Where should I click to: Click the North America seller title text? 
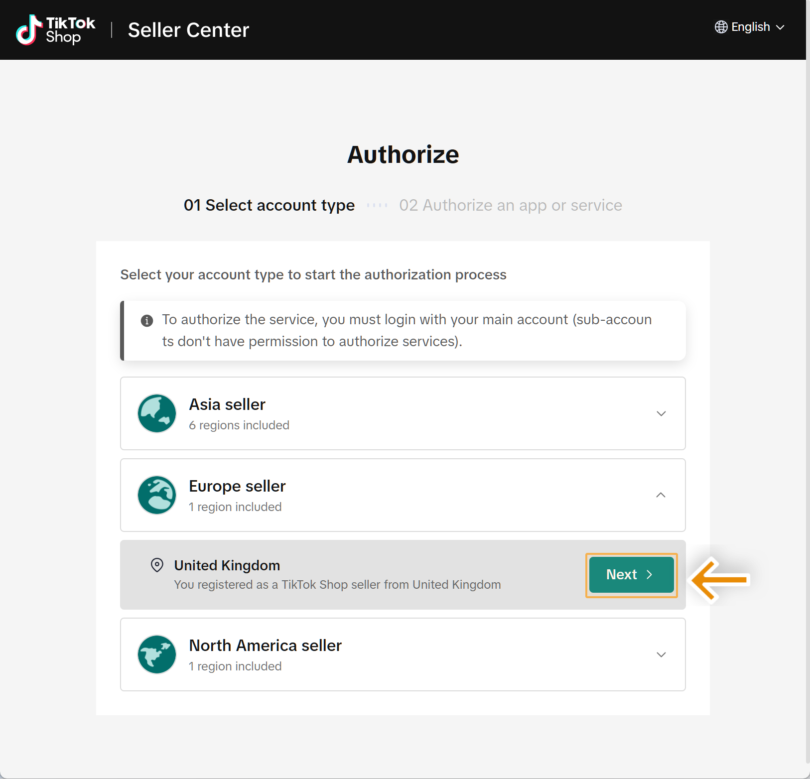265,646
